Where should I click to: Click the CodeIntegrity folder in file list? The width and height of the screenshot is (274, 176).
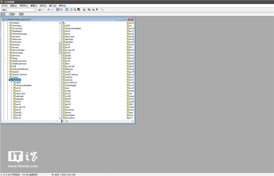coord(71,85)
